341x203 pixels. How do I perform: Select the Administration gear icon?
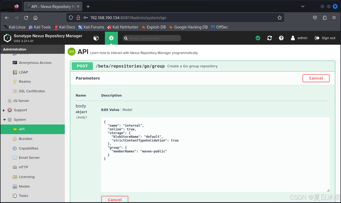pos(111,38)
